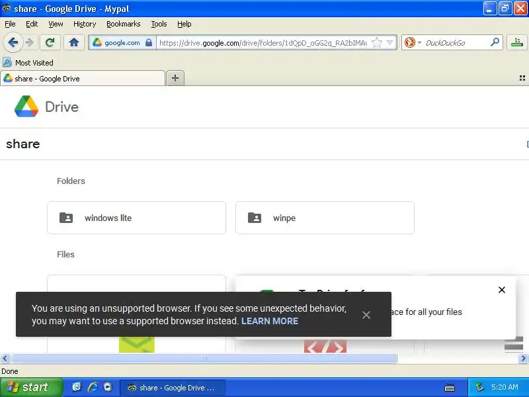Open the Bookmarks menu
The height and width of the screenshot is (397, 529).
pos(124,24)
